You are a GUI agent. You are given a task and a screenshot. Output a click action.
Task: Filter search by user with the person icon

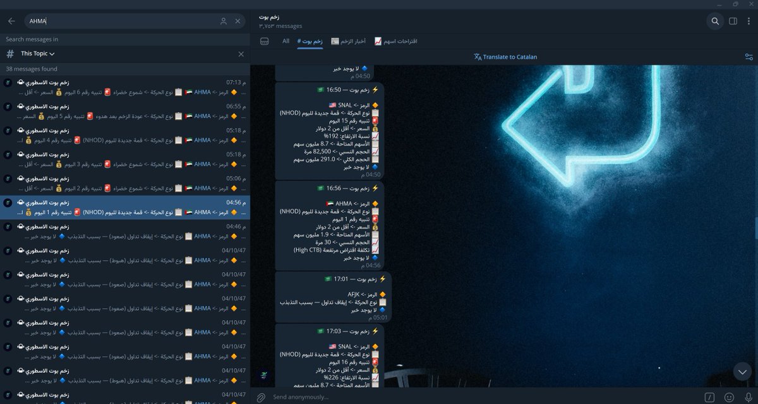[224, 21]
